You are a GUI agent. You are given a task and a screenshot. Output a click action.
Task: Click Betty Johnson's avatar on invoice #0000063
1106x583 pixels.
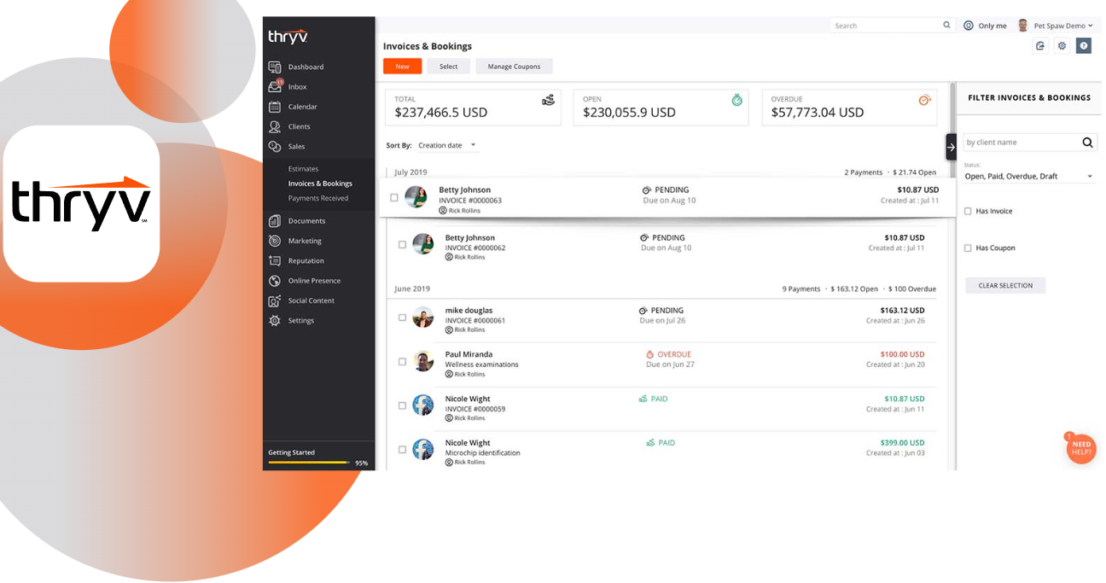pyautogui.click(x=416, y=197)
